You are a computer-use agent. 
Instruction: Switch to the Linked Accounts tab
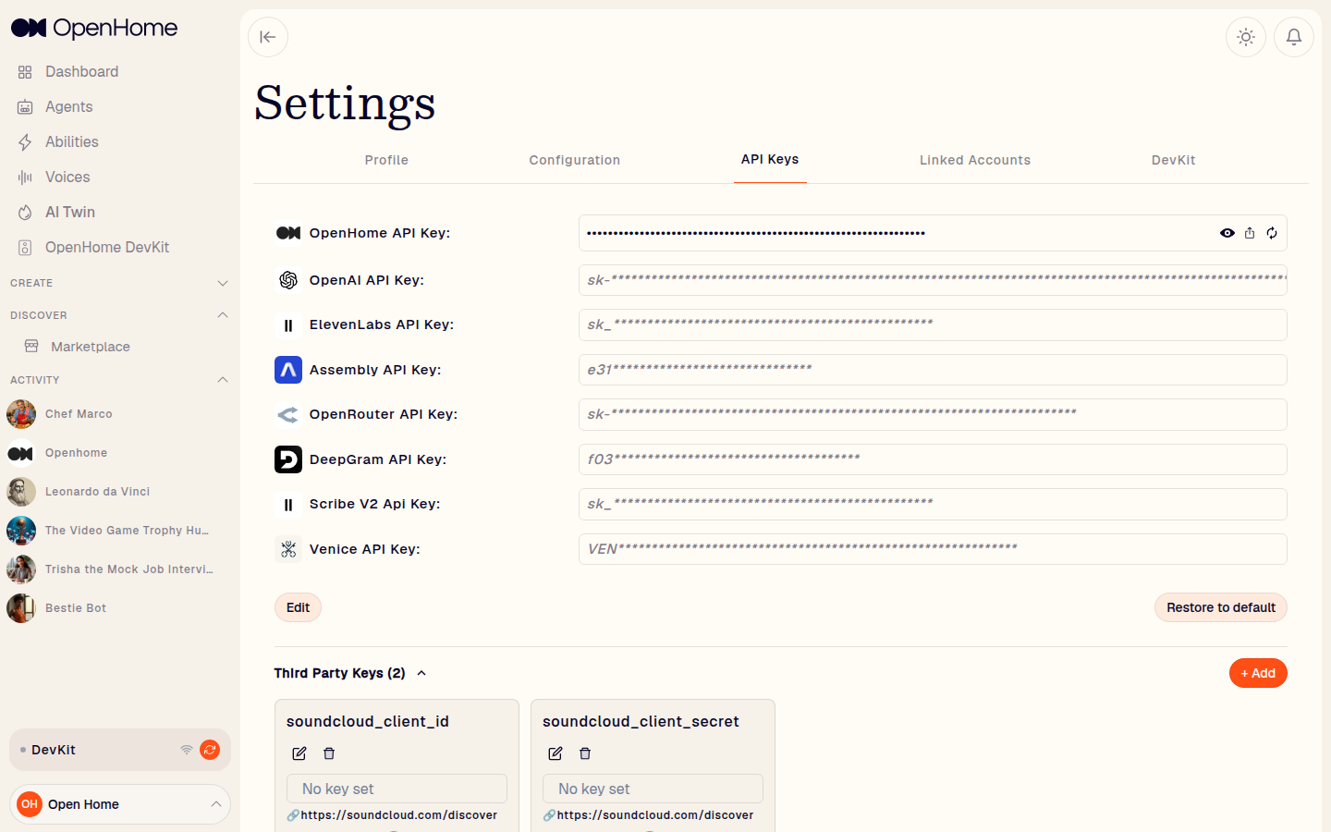click(975, 160)
